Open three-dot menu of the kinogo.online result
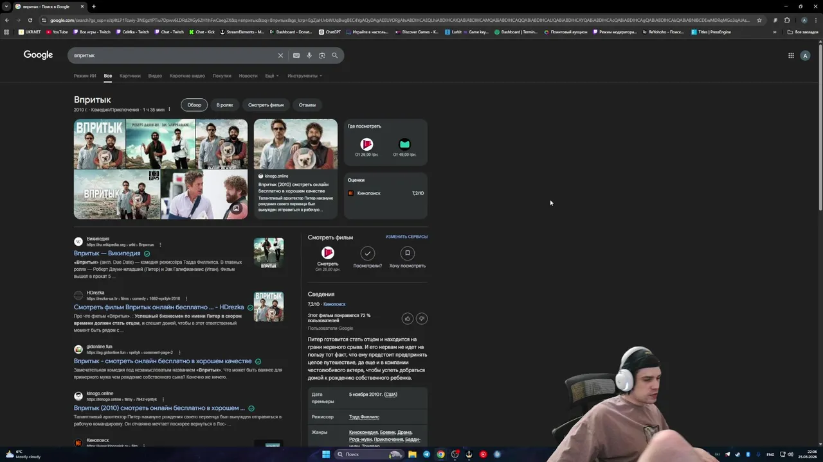823x462 pixels. pos(163,399)
